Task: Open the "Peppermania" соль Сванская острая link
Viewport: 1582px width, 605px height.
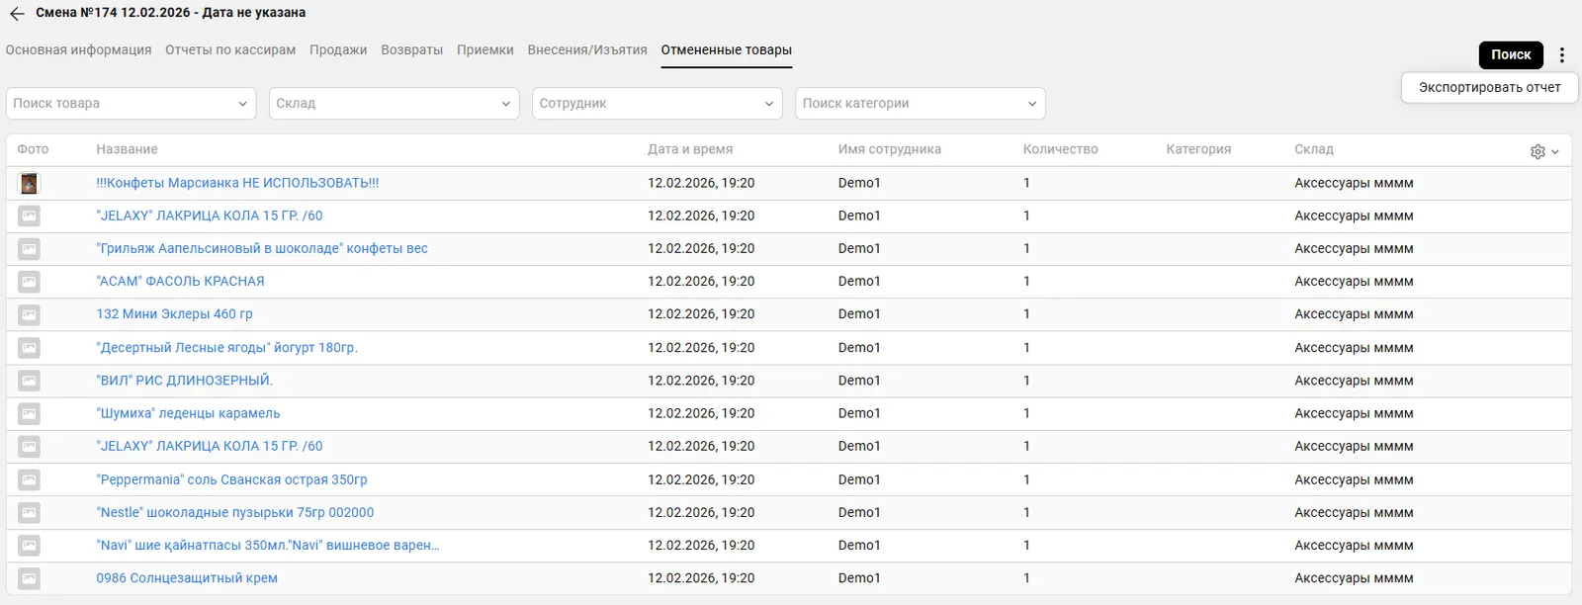Action: click(231, 479)
